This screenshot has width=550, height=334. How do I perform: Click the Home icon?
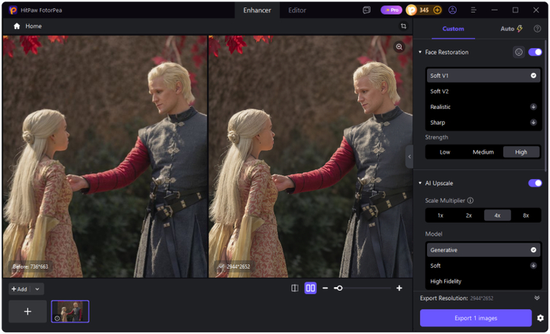pyautogui.click(x=16, y=26)
